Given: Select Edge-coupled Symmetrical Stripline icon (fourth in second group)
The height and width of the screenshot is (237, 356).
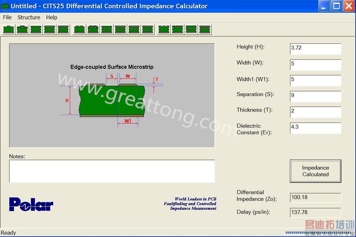Looking at the screenshot, I should point(120,30).
